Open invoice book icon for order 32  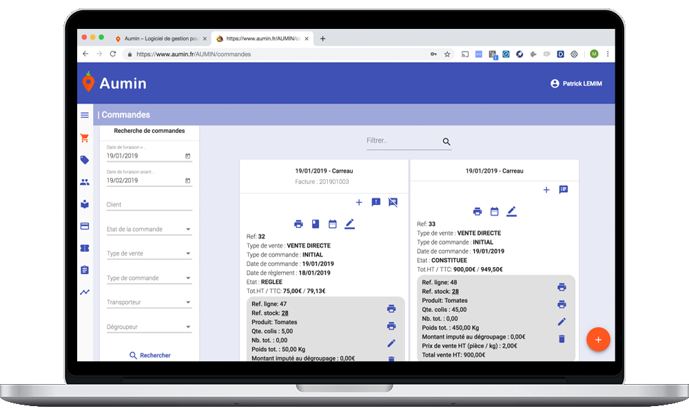pos(316,224)
